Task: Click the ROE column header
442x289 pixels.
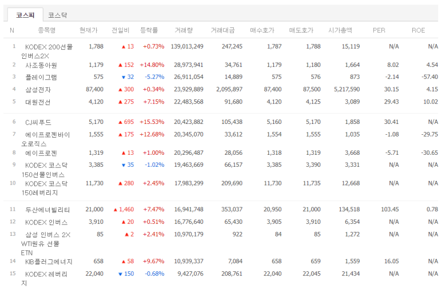Action: click(419, 30)
